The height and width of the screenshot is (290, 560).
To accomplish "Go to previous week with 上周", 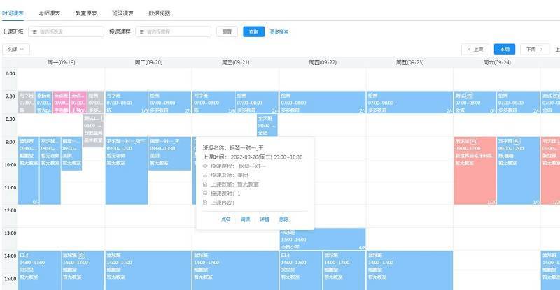I will 475,49.
